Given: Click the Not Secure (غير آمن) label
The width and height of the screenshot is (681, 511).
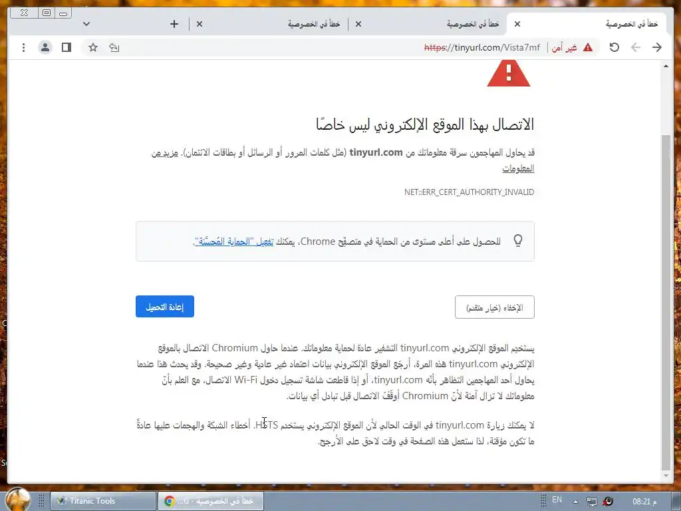Looking at the screenshot, I should tap(564, 47).
